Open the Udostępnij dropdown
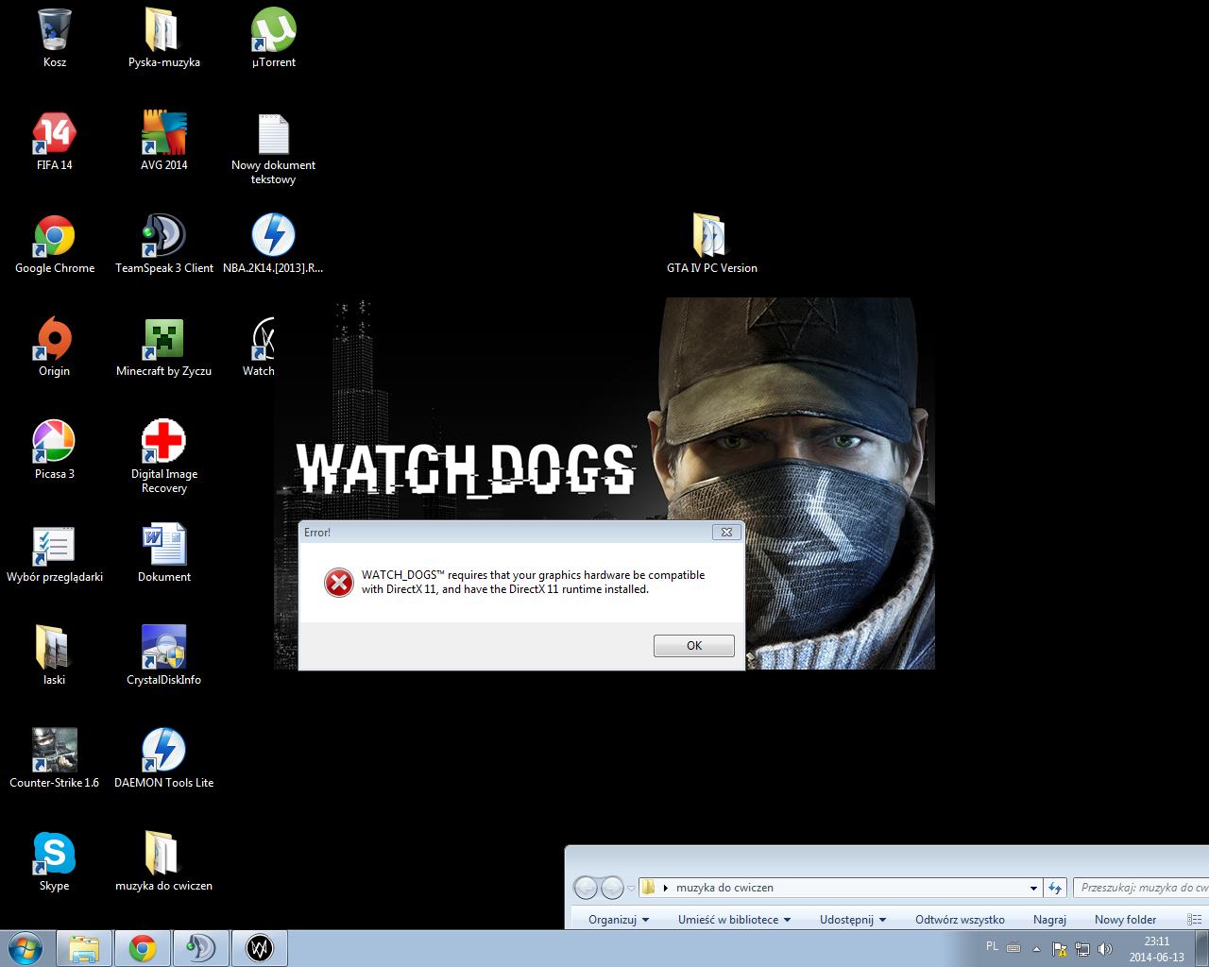This screenshot has width=1209, height=967. pyautogui.click(x=853, y=920)
